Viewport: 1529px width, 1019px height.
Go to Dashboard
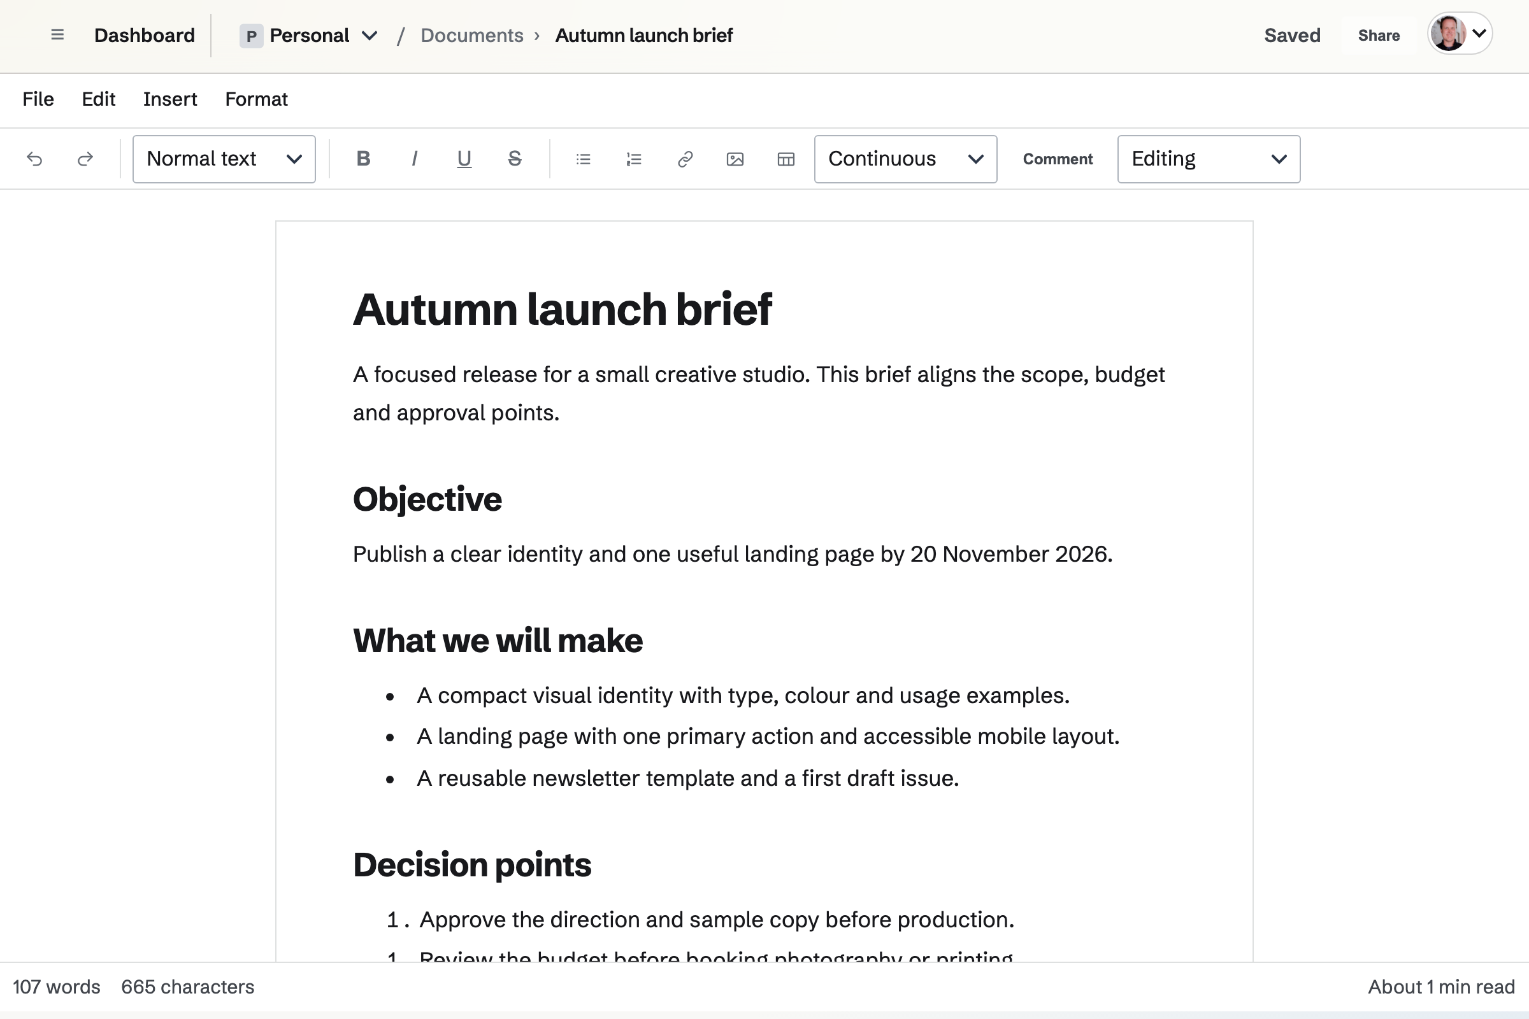(145, 35)
